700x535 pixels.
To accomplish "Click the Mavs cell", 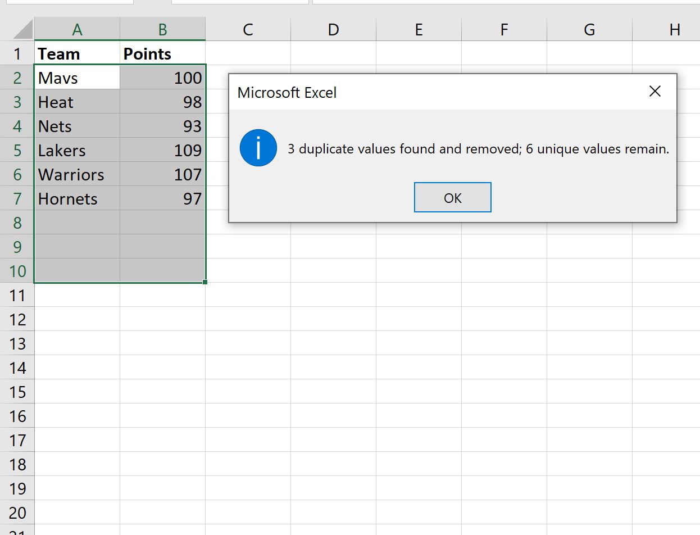I will coord(77,78).
